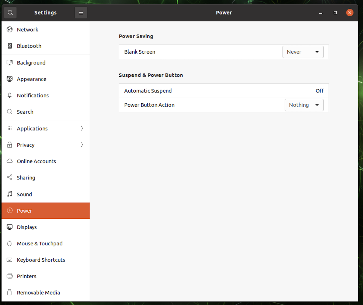
Task: Select Displays in the sidebar
Action: (x=27, y=227)
